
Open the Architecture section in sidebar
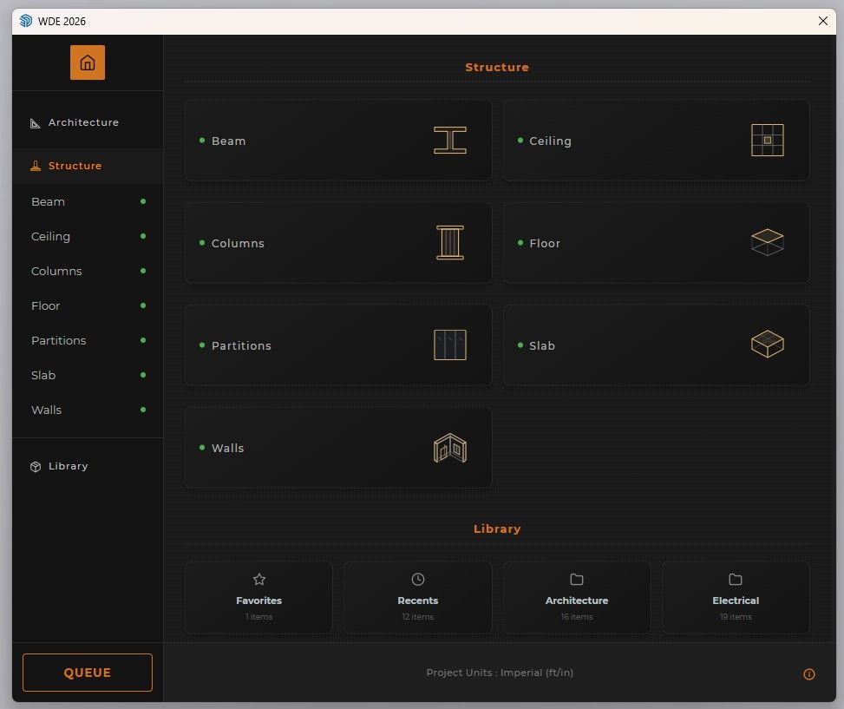[x=88, y=122]
